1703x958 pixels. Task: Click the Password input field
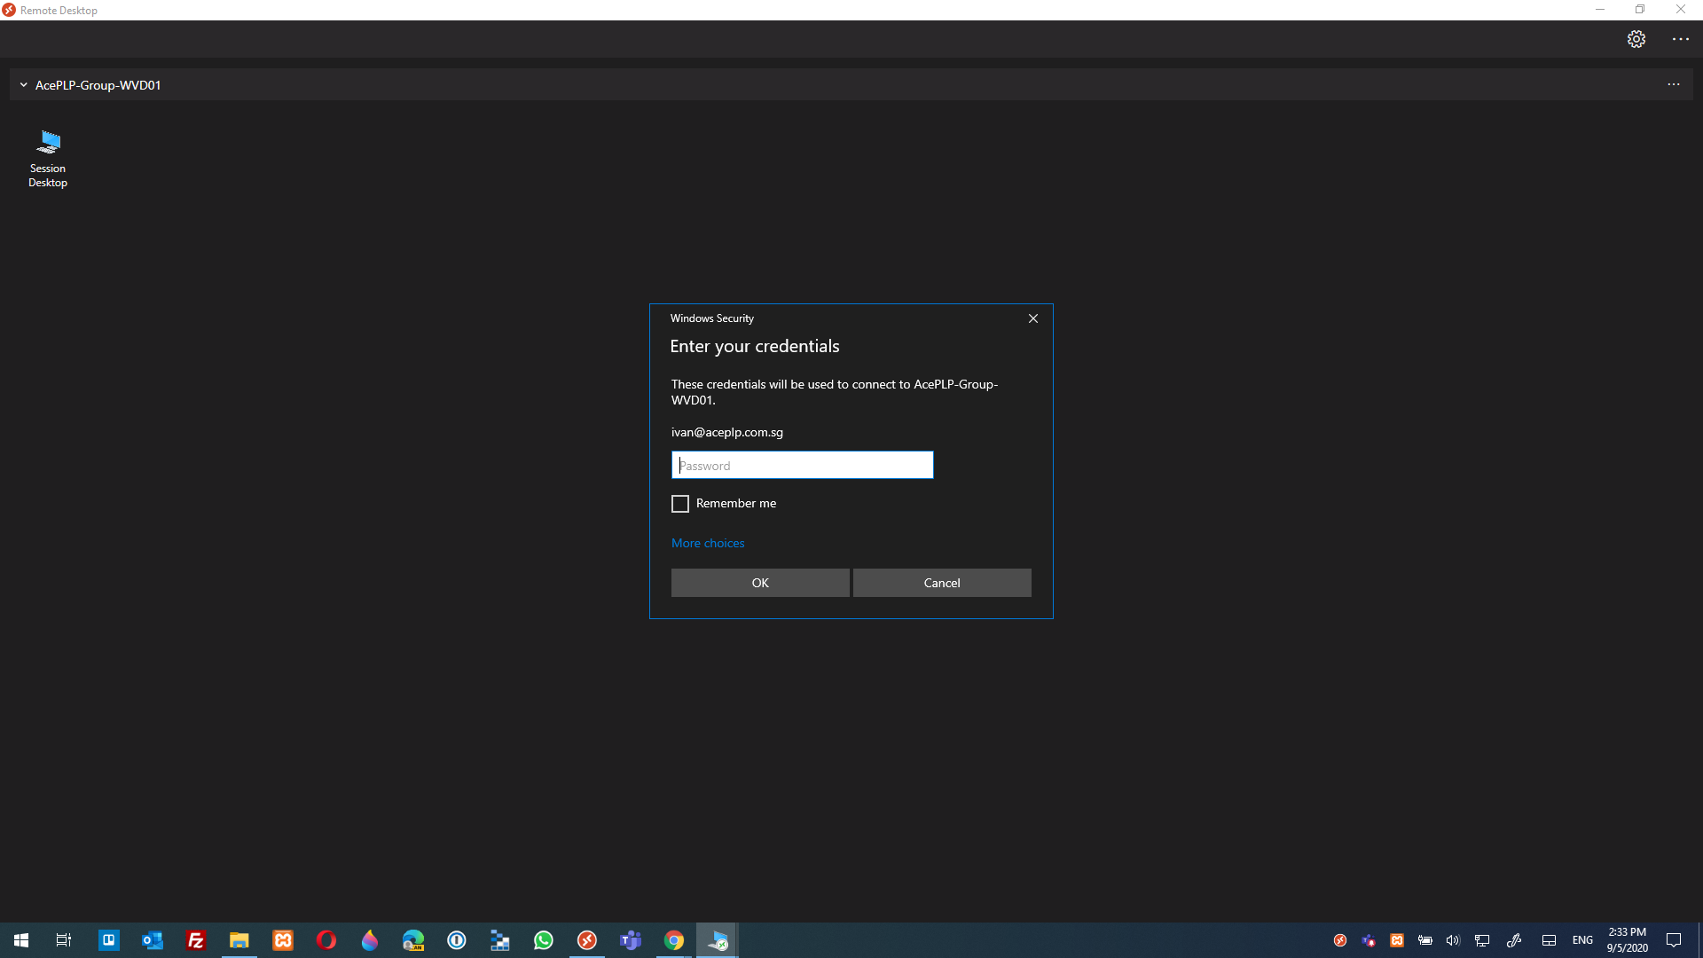(x=802, y=465)
